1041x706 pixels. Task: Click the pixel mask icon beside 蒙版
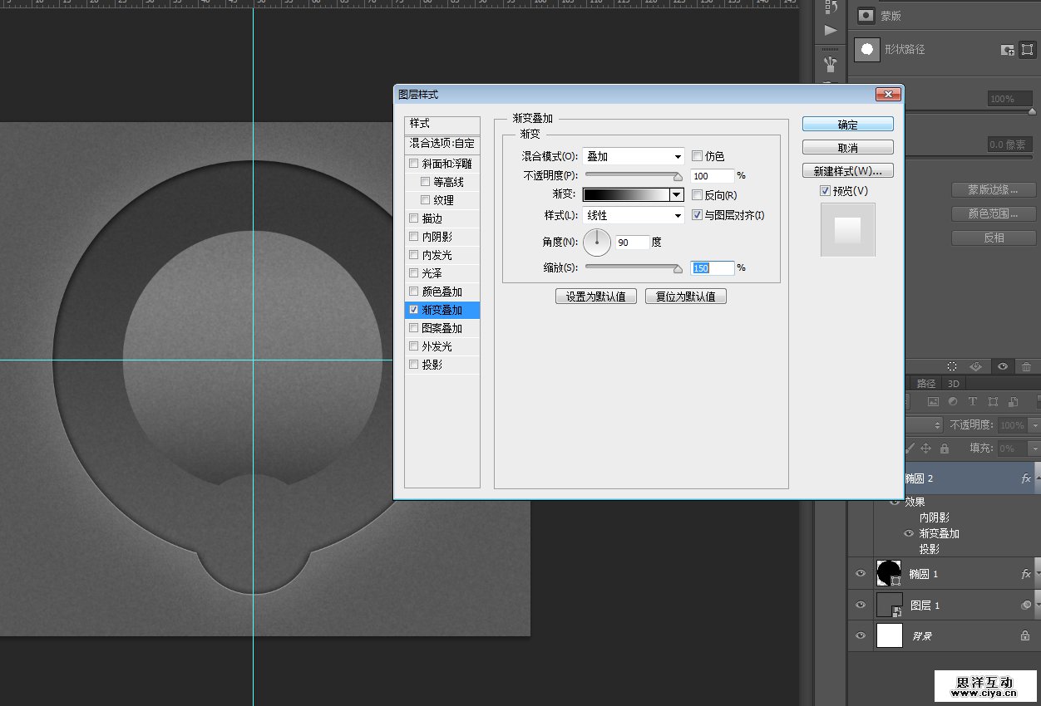(867, 16)
